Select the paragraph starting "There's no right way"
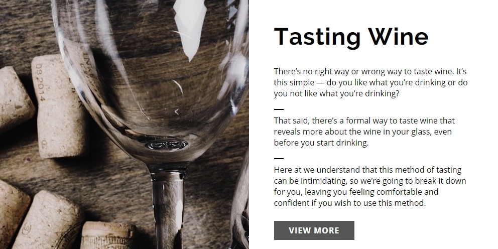Image resolution: width=498 pixels, height=249 pixels. (x=370, y=82)
